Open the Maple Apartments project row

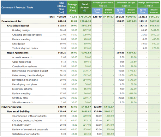click(x=18, y=53)
